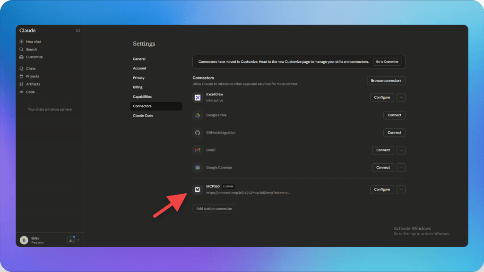The width and height of the screenshot is (484, 272).
Task: Click the Customize briefcase icon
Action: (x=21, y=57)
